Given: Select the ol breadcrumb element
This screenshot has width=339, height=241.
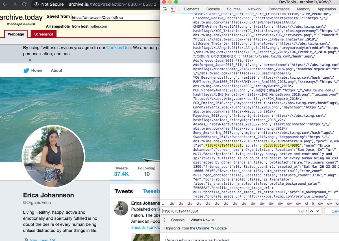Looking at the screenshot, I should 306,203.
